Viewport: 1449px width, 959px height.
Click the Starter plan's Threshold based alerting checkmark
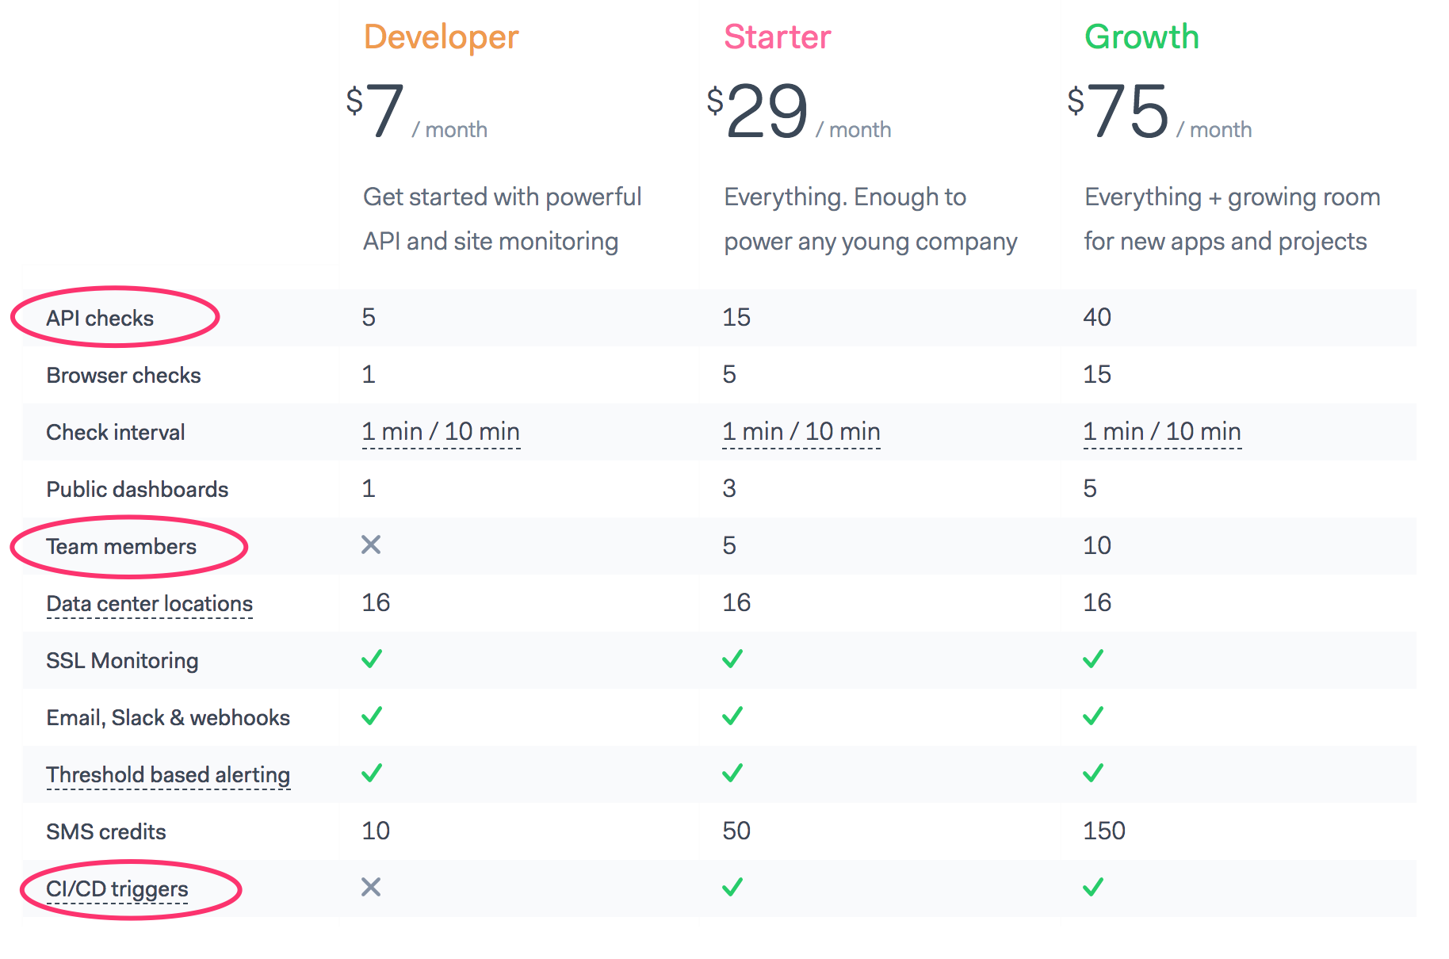click(x=732, y=773)
